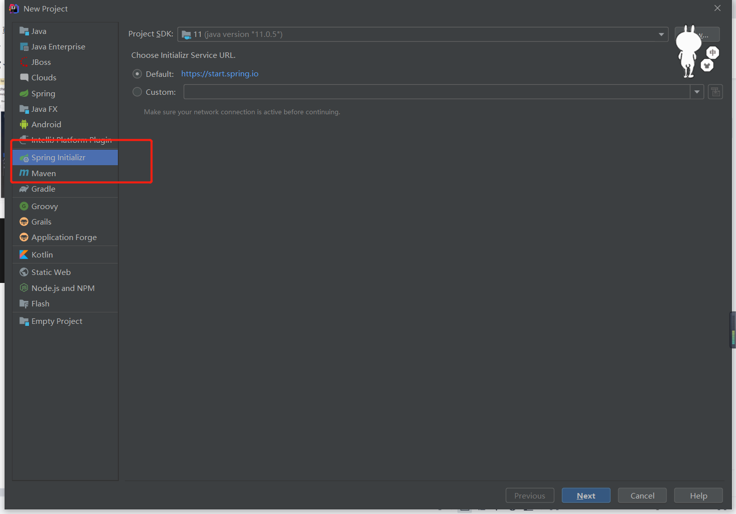This screenshot has height=514, width=736.
Task: Click the JBoss red icon
Action: 24,62
